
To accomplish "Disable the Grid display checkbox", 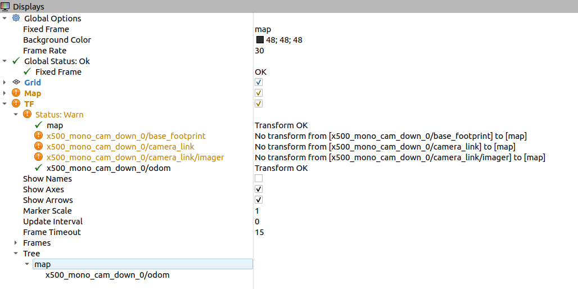I will pos(259,83).
